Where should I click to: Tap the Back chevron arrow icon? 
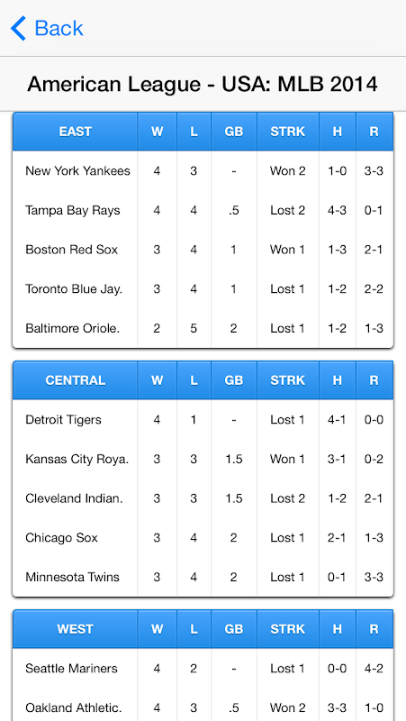[x=18, y=29]
